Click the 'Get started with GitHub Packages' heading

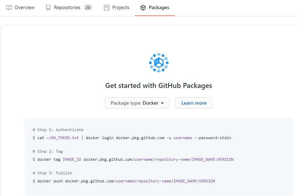click(x=158, y=85)
